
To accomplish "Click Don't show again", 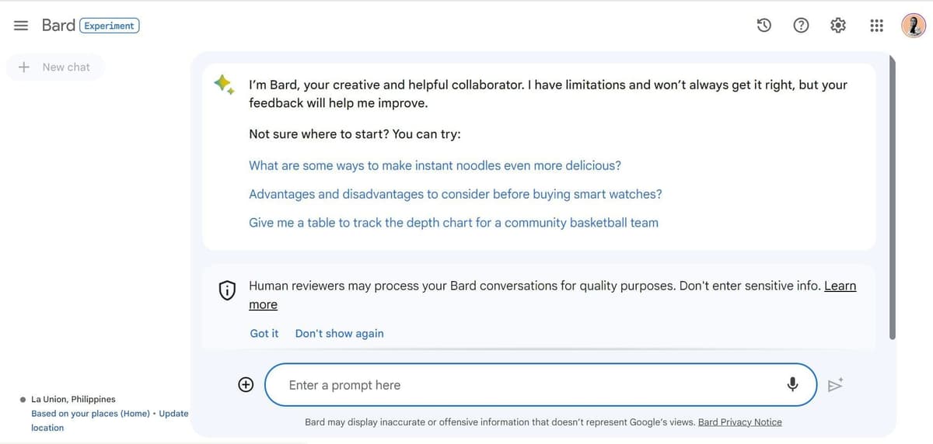I will coord(339,333).
